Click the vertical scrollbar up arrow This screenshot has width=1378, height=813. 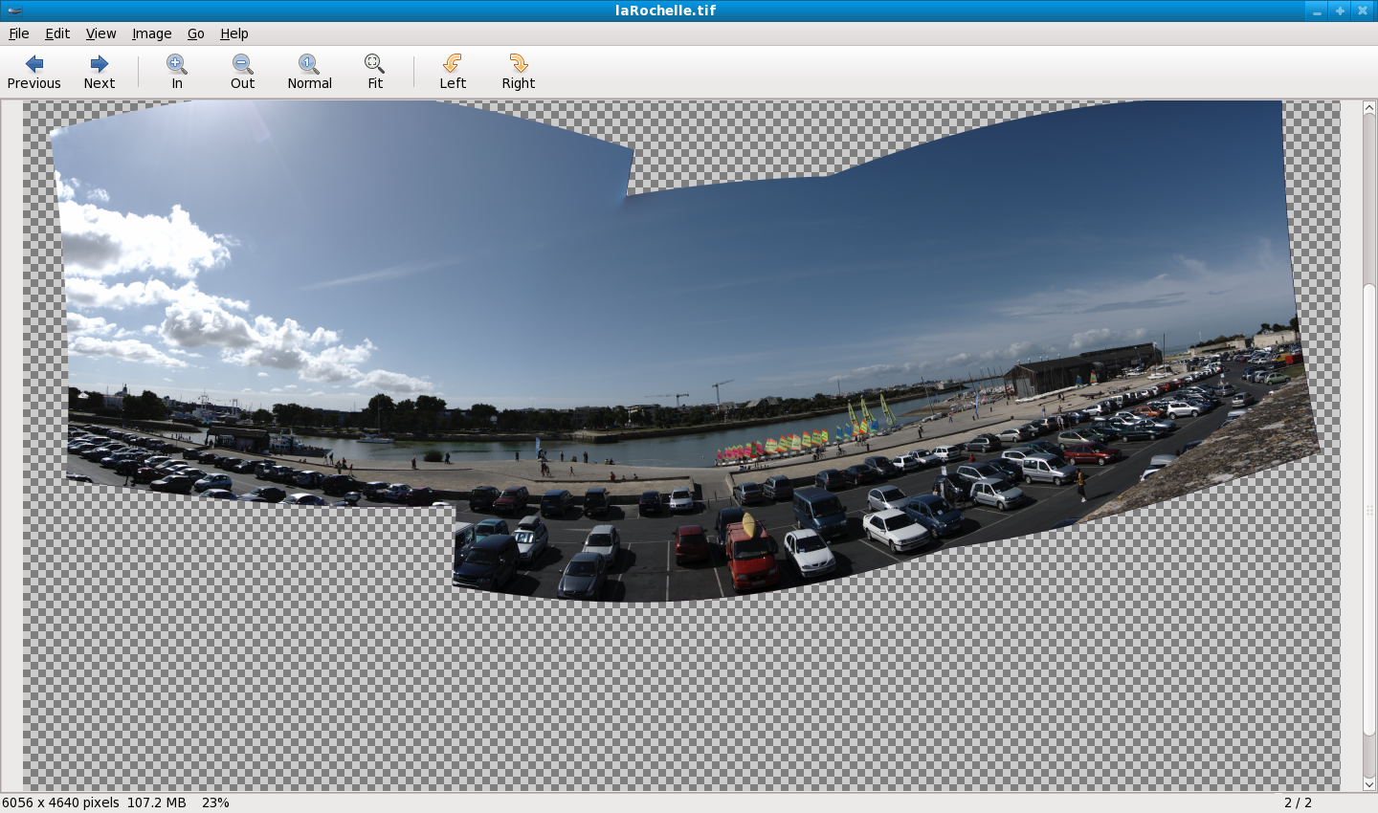[x=1369, y=108]
